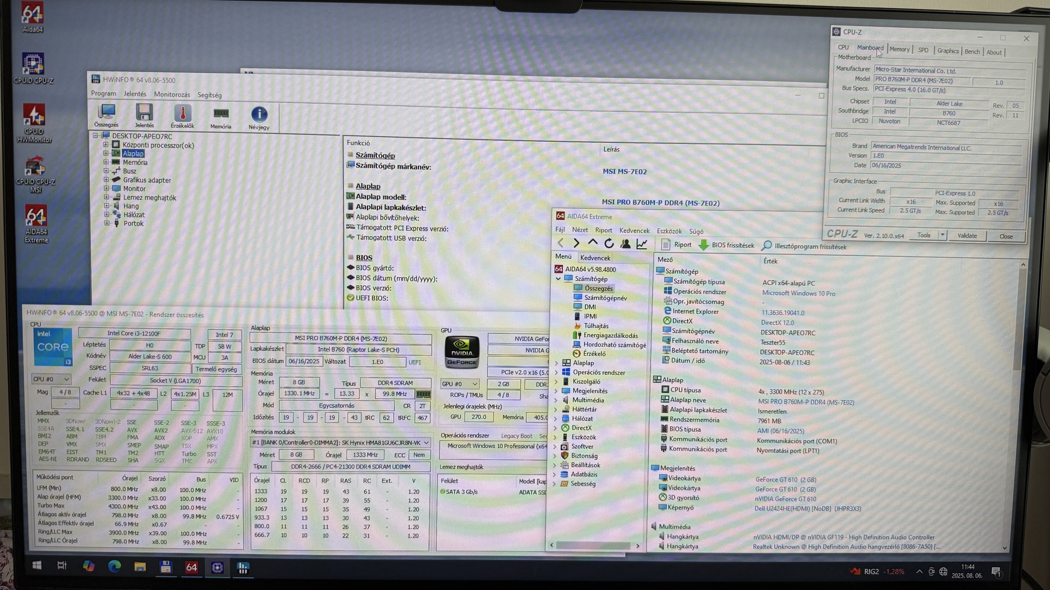Viewport: 1050px width, 590px height.
Task: Open the HWiNFO Névjegy info icon
Action: (259, 114)
